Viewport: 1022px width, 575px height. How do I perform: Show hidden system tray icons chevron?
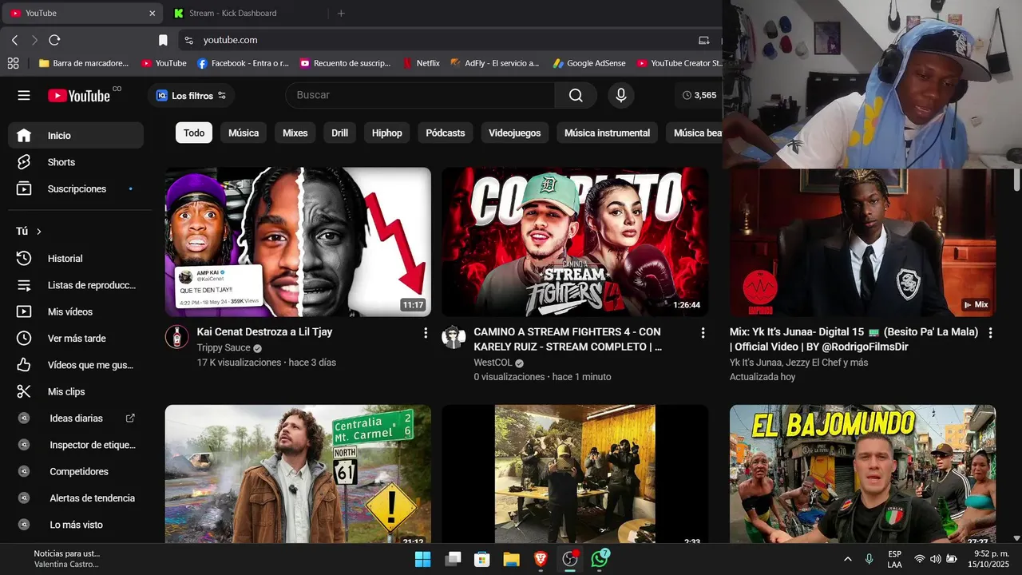click(x=847, y=559)
